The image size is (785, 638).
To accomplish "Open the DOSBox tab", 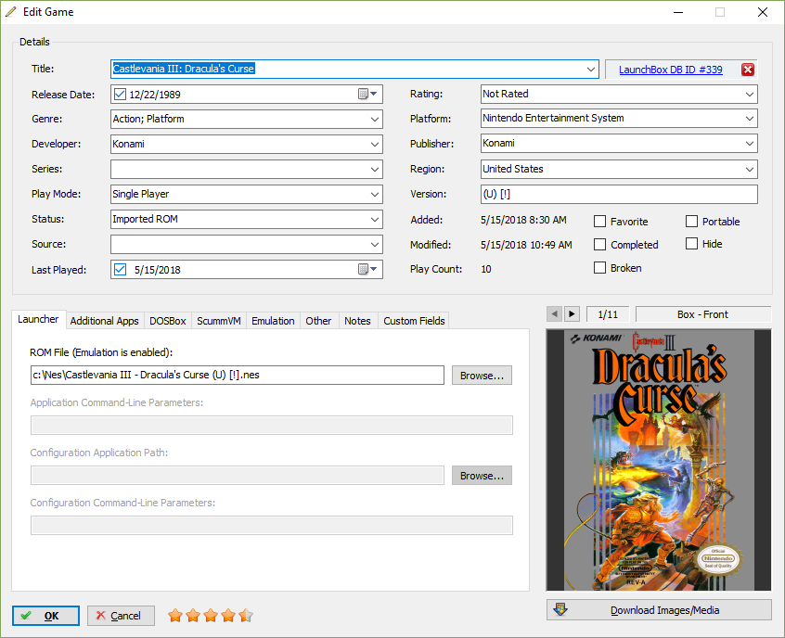I will [x=168, y=321].
